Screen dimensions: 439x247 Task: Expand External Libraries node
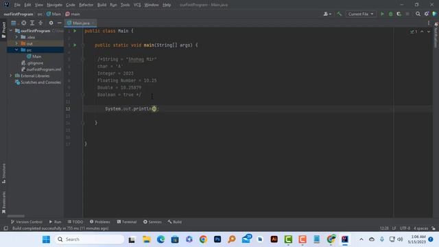point(11,75)
